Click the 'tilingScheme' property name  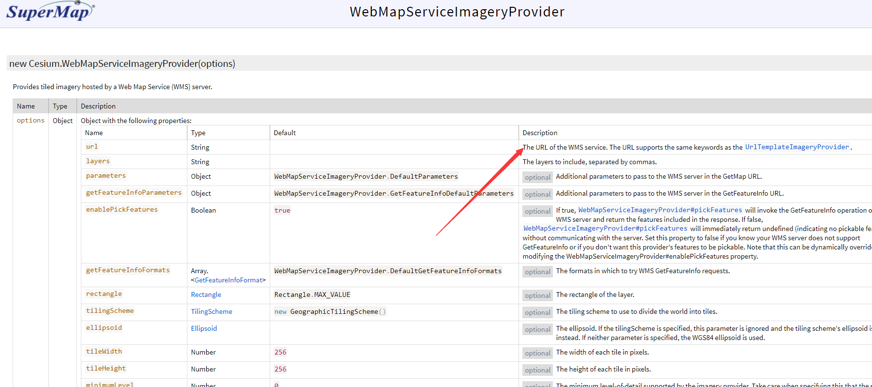[x=110, y=311]
